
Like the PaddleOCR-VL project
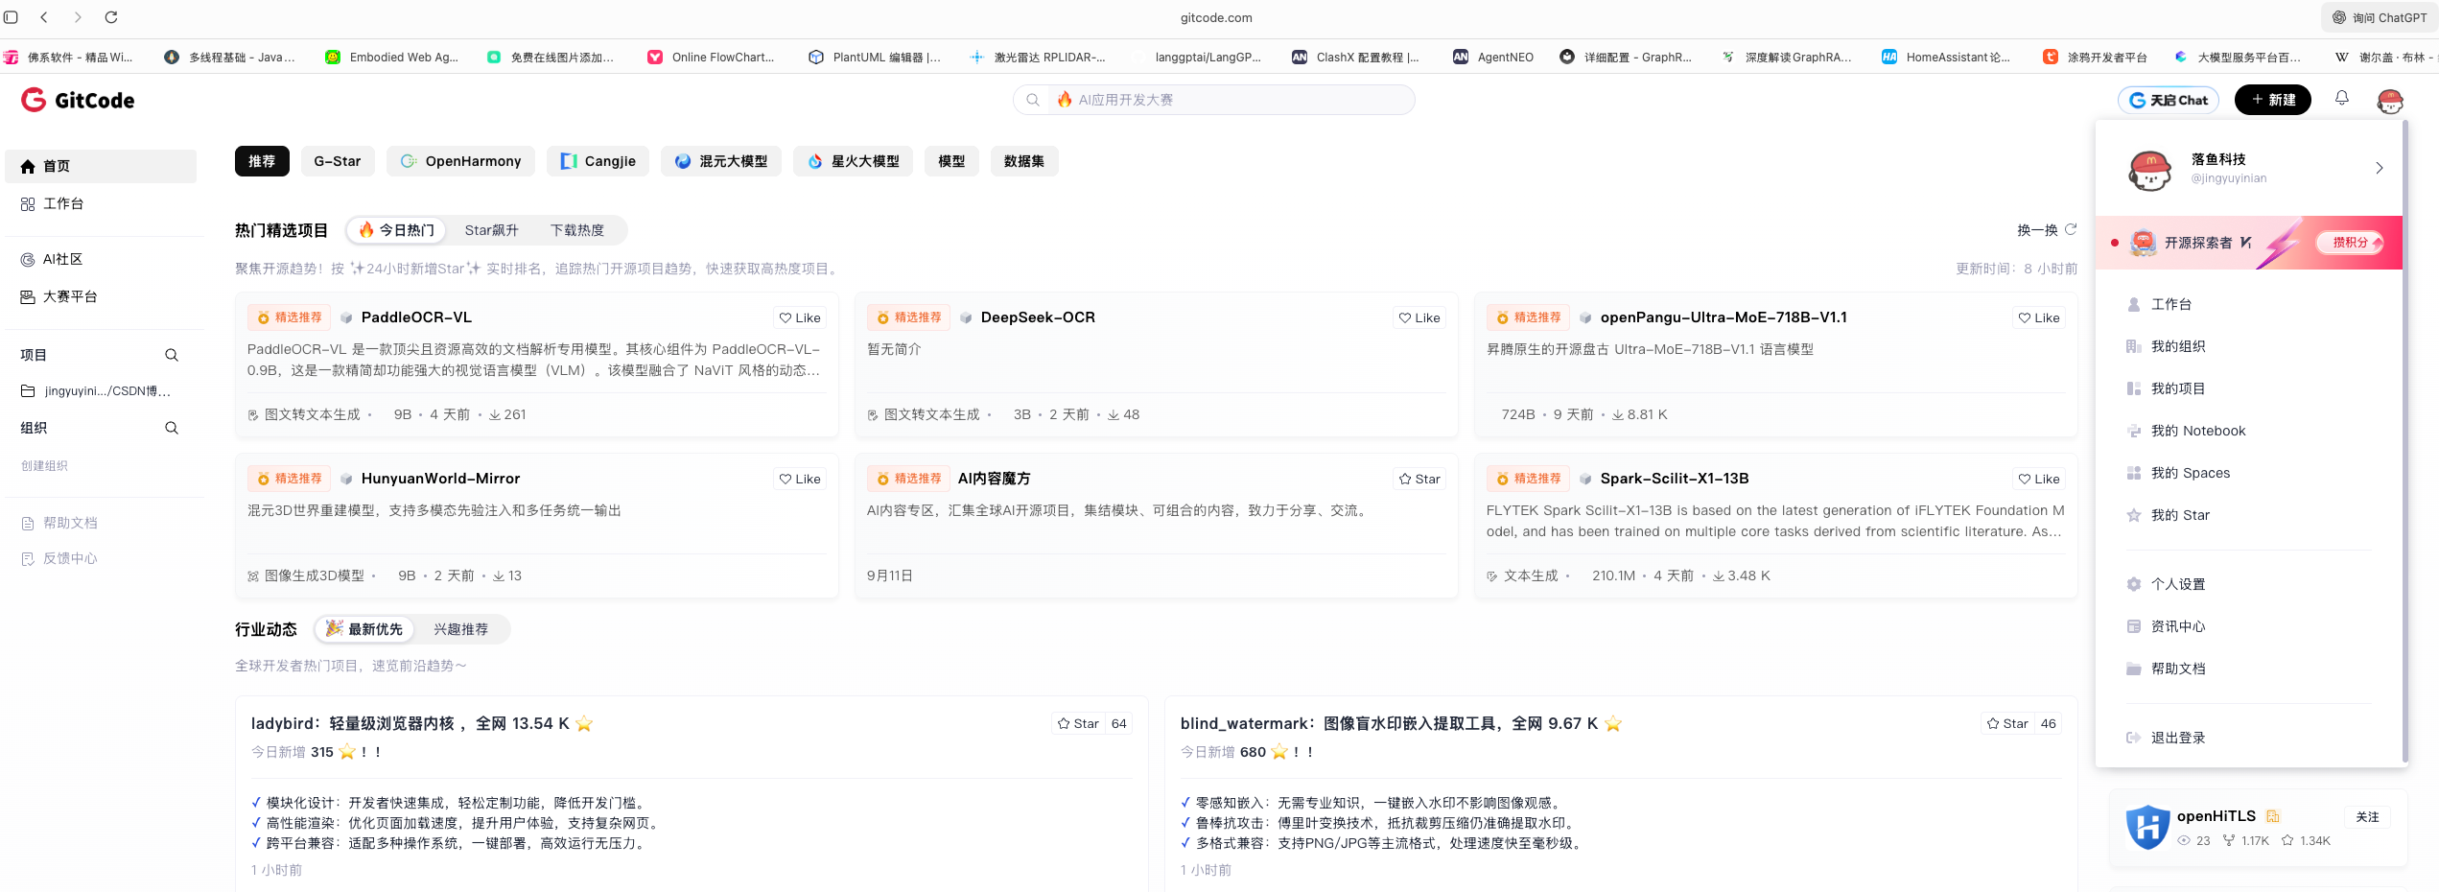tap(799, 317)
